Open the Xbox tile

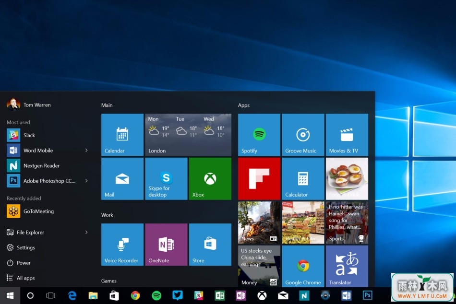pos(210,179)
